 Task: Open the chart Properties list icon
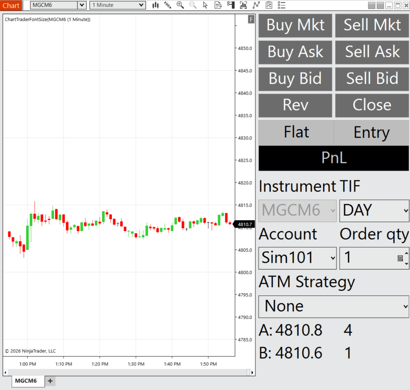(282, 5)
